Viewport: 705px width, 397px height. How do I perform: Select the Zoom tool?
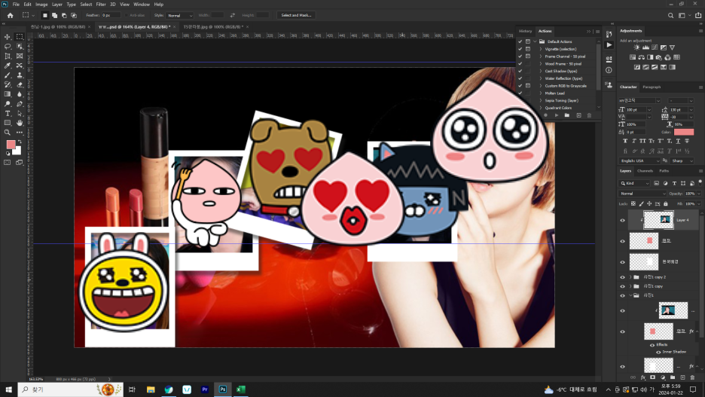(8, 133)
